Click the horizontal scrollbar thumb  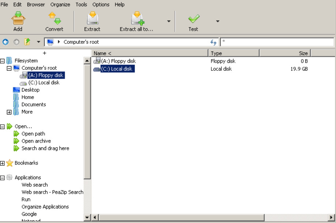coord(181,218)
